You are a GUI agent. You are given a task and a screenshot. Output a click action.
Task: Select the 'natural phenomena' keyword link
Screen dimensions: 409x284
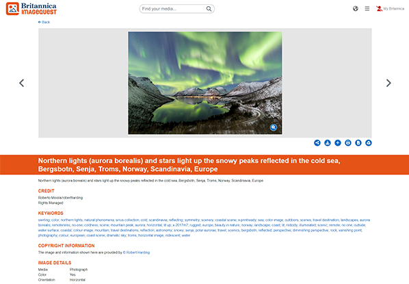(99, 220)
